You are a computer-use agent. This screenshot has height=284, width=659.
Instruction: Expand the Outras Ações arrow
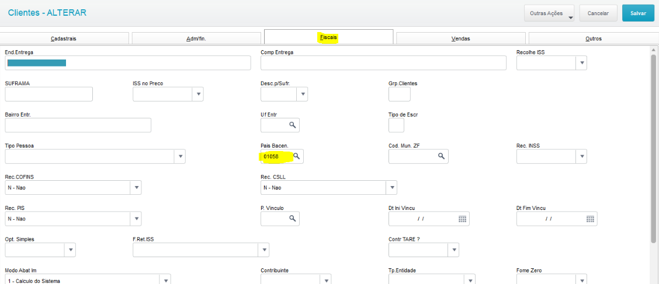coord(570,17)
